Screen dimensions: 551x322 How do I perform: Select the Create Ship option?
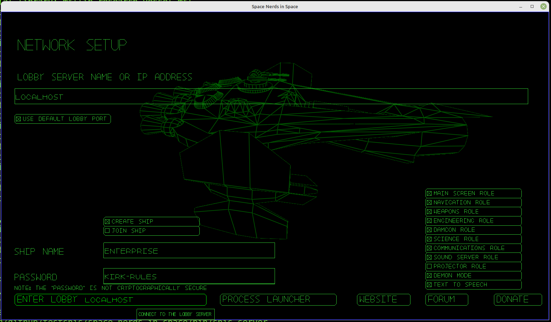tap(152, 221)
